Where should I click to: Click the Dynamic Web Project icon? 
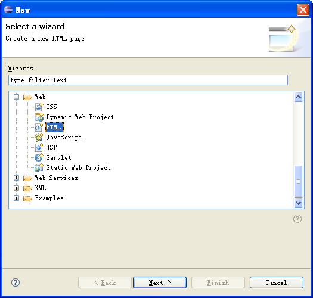coord(39,117)
